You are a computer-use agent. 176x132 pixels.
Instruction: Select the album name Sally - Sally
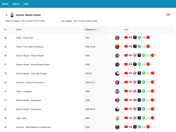21,118
